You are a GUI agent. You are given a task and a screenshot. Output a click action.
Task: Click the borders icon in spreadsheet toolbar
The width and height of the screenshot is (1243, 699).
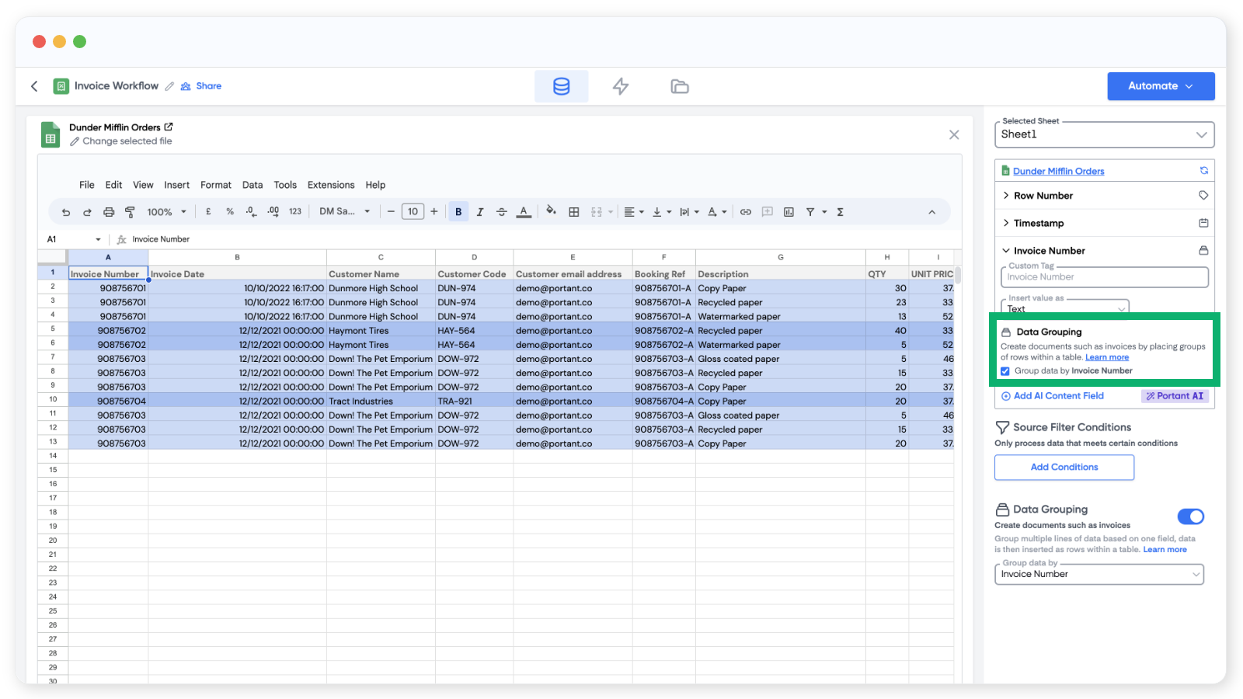(574, 212)
